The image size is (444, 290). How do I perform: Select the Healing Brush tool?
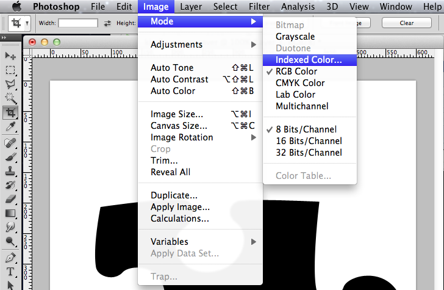10,143
